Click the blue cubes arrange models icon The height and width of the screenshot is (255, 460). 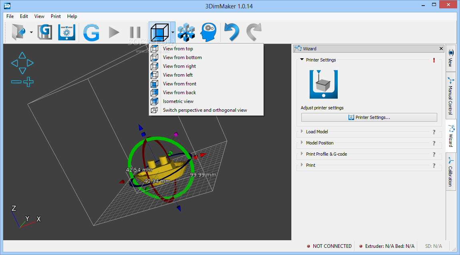pyautogui.click(x=186, y=32)
